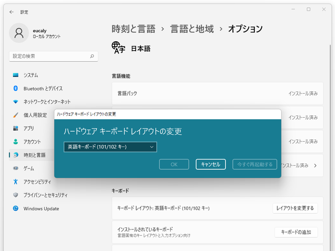
Task: Click the eucaly user avatar icon
Action: click(19, 33)
